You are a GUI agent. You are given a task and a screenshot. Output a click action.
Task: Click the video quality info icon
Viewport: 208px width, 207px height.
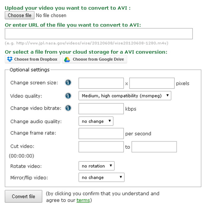point(68,96)
